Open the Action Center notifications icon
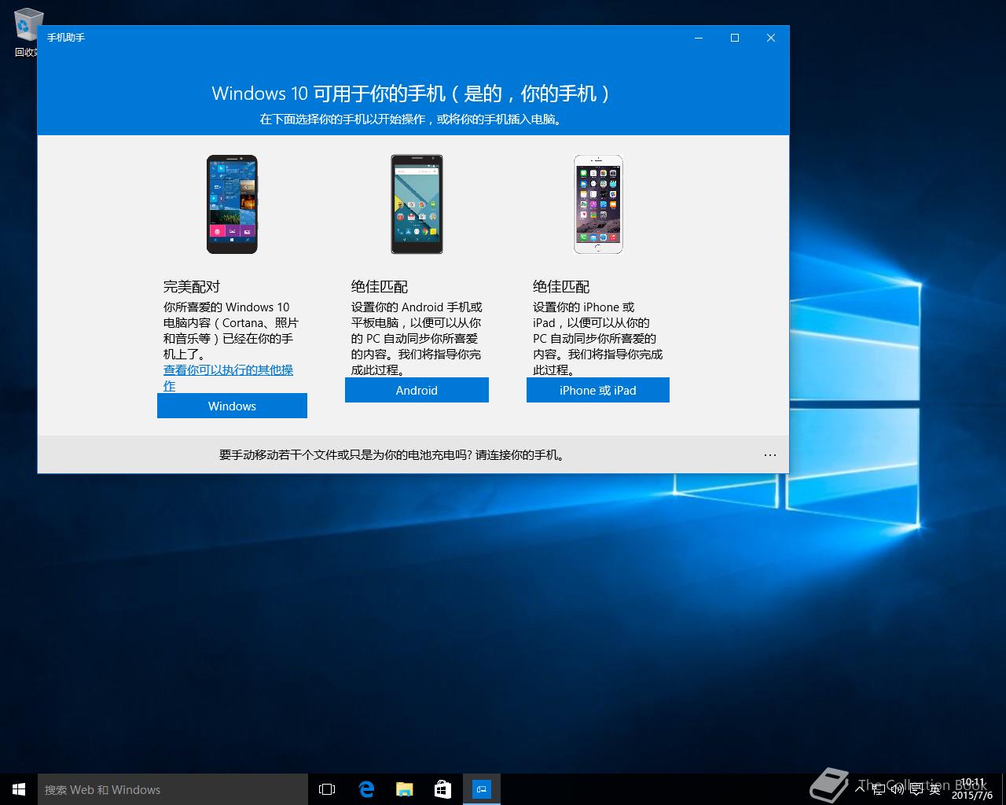Image resolution: width=1006 pixels, height=805 pixels. (916, 789)
